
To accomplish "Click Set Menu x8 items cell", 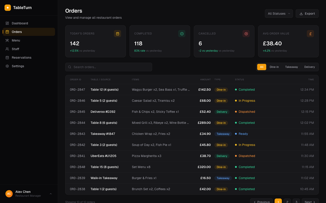I will tap(141, 167).
